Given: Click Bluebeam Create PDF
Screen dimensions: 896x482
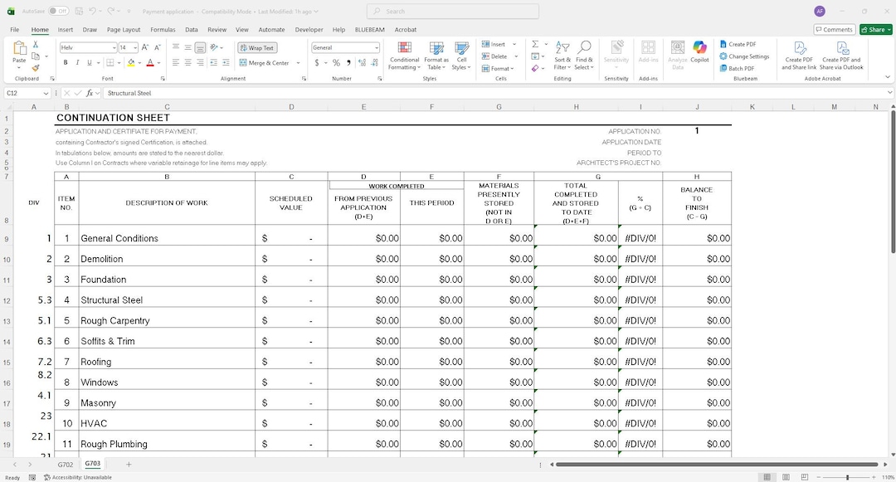Looking at the screenshot, I should pos(738,44).
